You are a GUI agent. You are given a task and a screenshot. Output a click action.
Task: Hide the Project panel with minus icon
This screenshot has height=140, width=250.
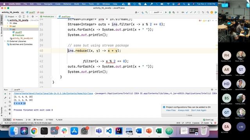coord(36,16)
